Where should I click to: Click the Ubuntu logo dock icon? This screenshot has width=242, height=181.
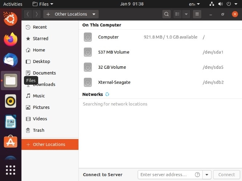pyautogui.click(x=11, y=19)
